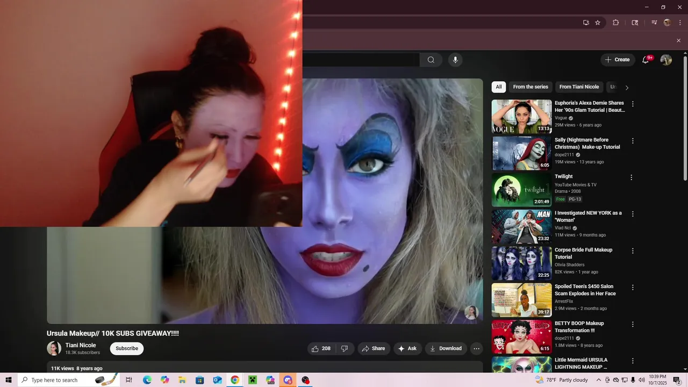The image size is (688, 387).
Task: Click channel watermark on video player
Action: (x=471, y=312)
